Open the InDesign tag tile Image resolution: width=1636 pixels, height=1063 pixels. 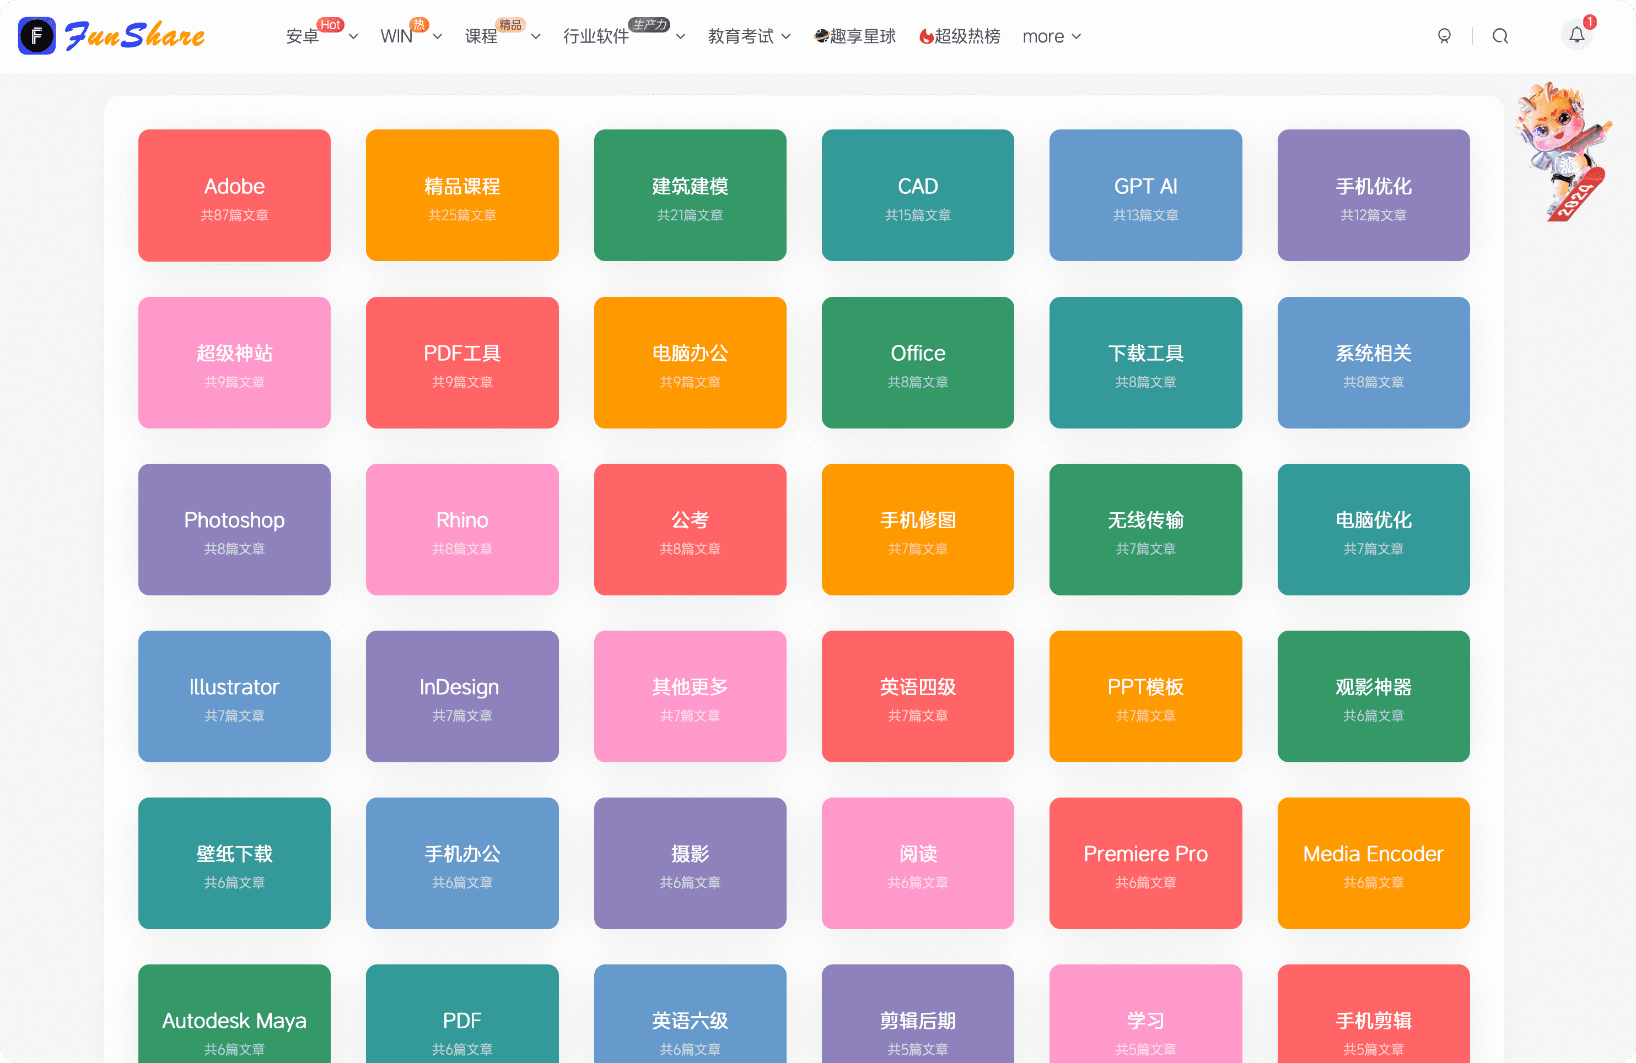(462, 696)
